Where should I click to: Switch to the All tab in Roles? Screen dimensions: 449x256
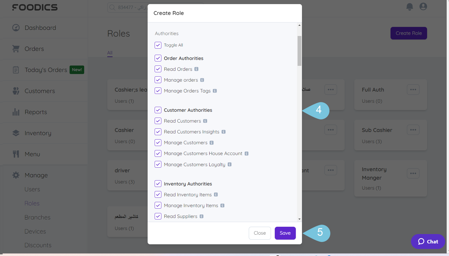110,53
